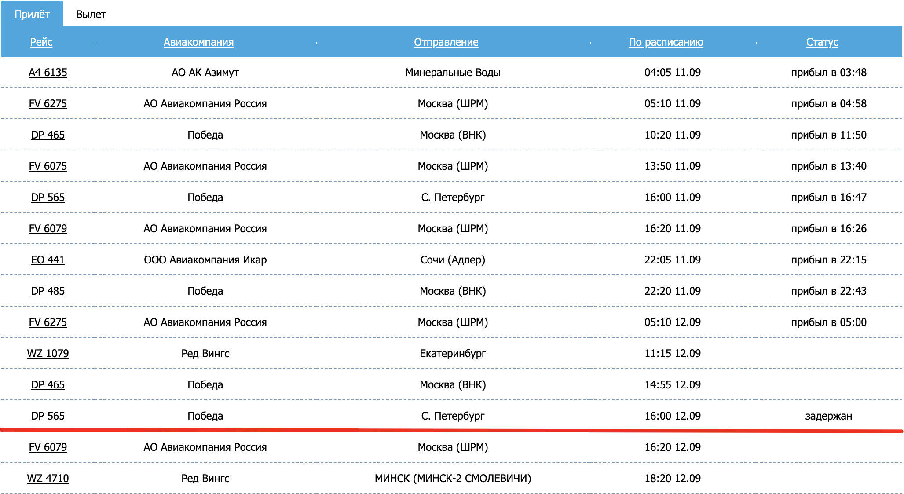This screenshot has width=904, height=494.
Task: Open flight WZ 1079 link
Action: click(48, 354)
